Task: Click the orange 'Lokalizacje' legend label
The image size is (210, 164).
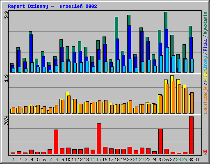Action: pos(205,100)
